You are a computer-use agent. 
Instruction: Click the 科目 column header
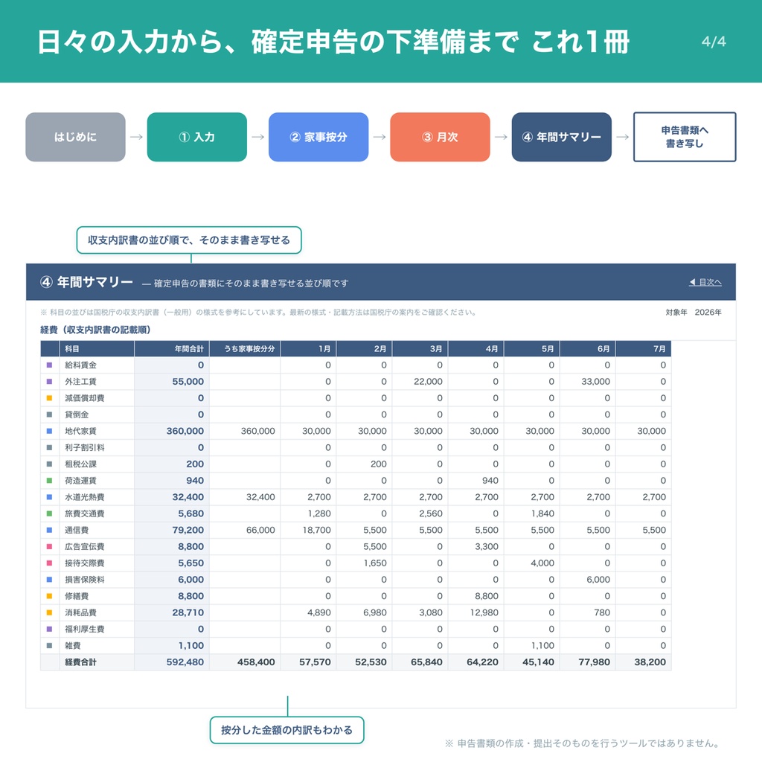pos(96,349)
